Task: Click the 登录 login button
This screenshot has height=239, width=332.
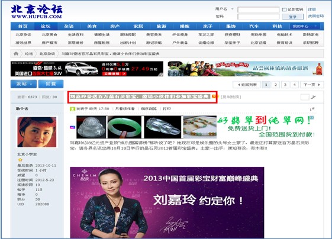Action: [293, 17]
